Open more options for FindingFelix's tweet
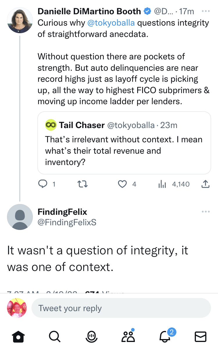The image size is (218, 351). click(x=205, y=212)
